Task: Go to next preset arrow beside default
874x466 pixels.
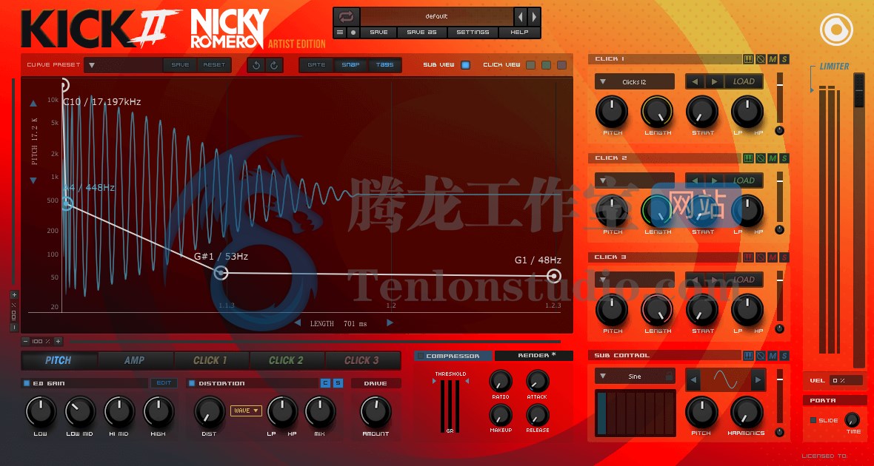Action: [x=533, y=17]
